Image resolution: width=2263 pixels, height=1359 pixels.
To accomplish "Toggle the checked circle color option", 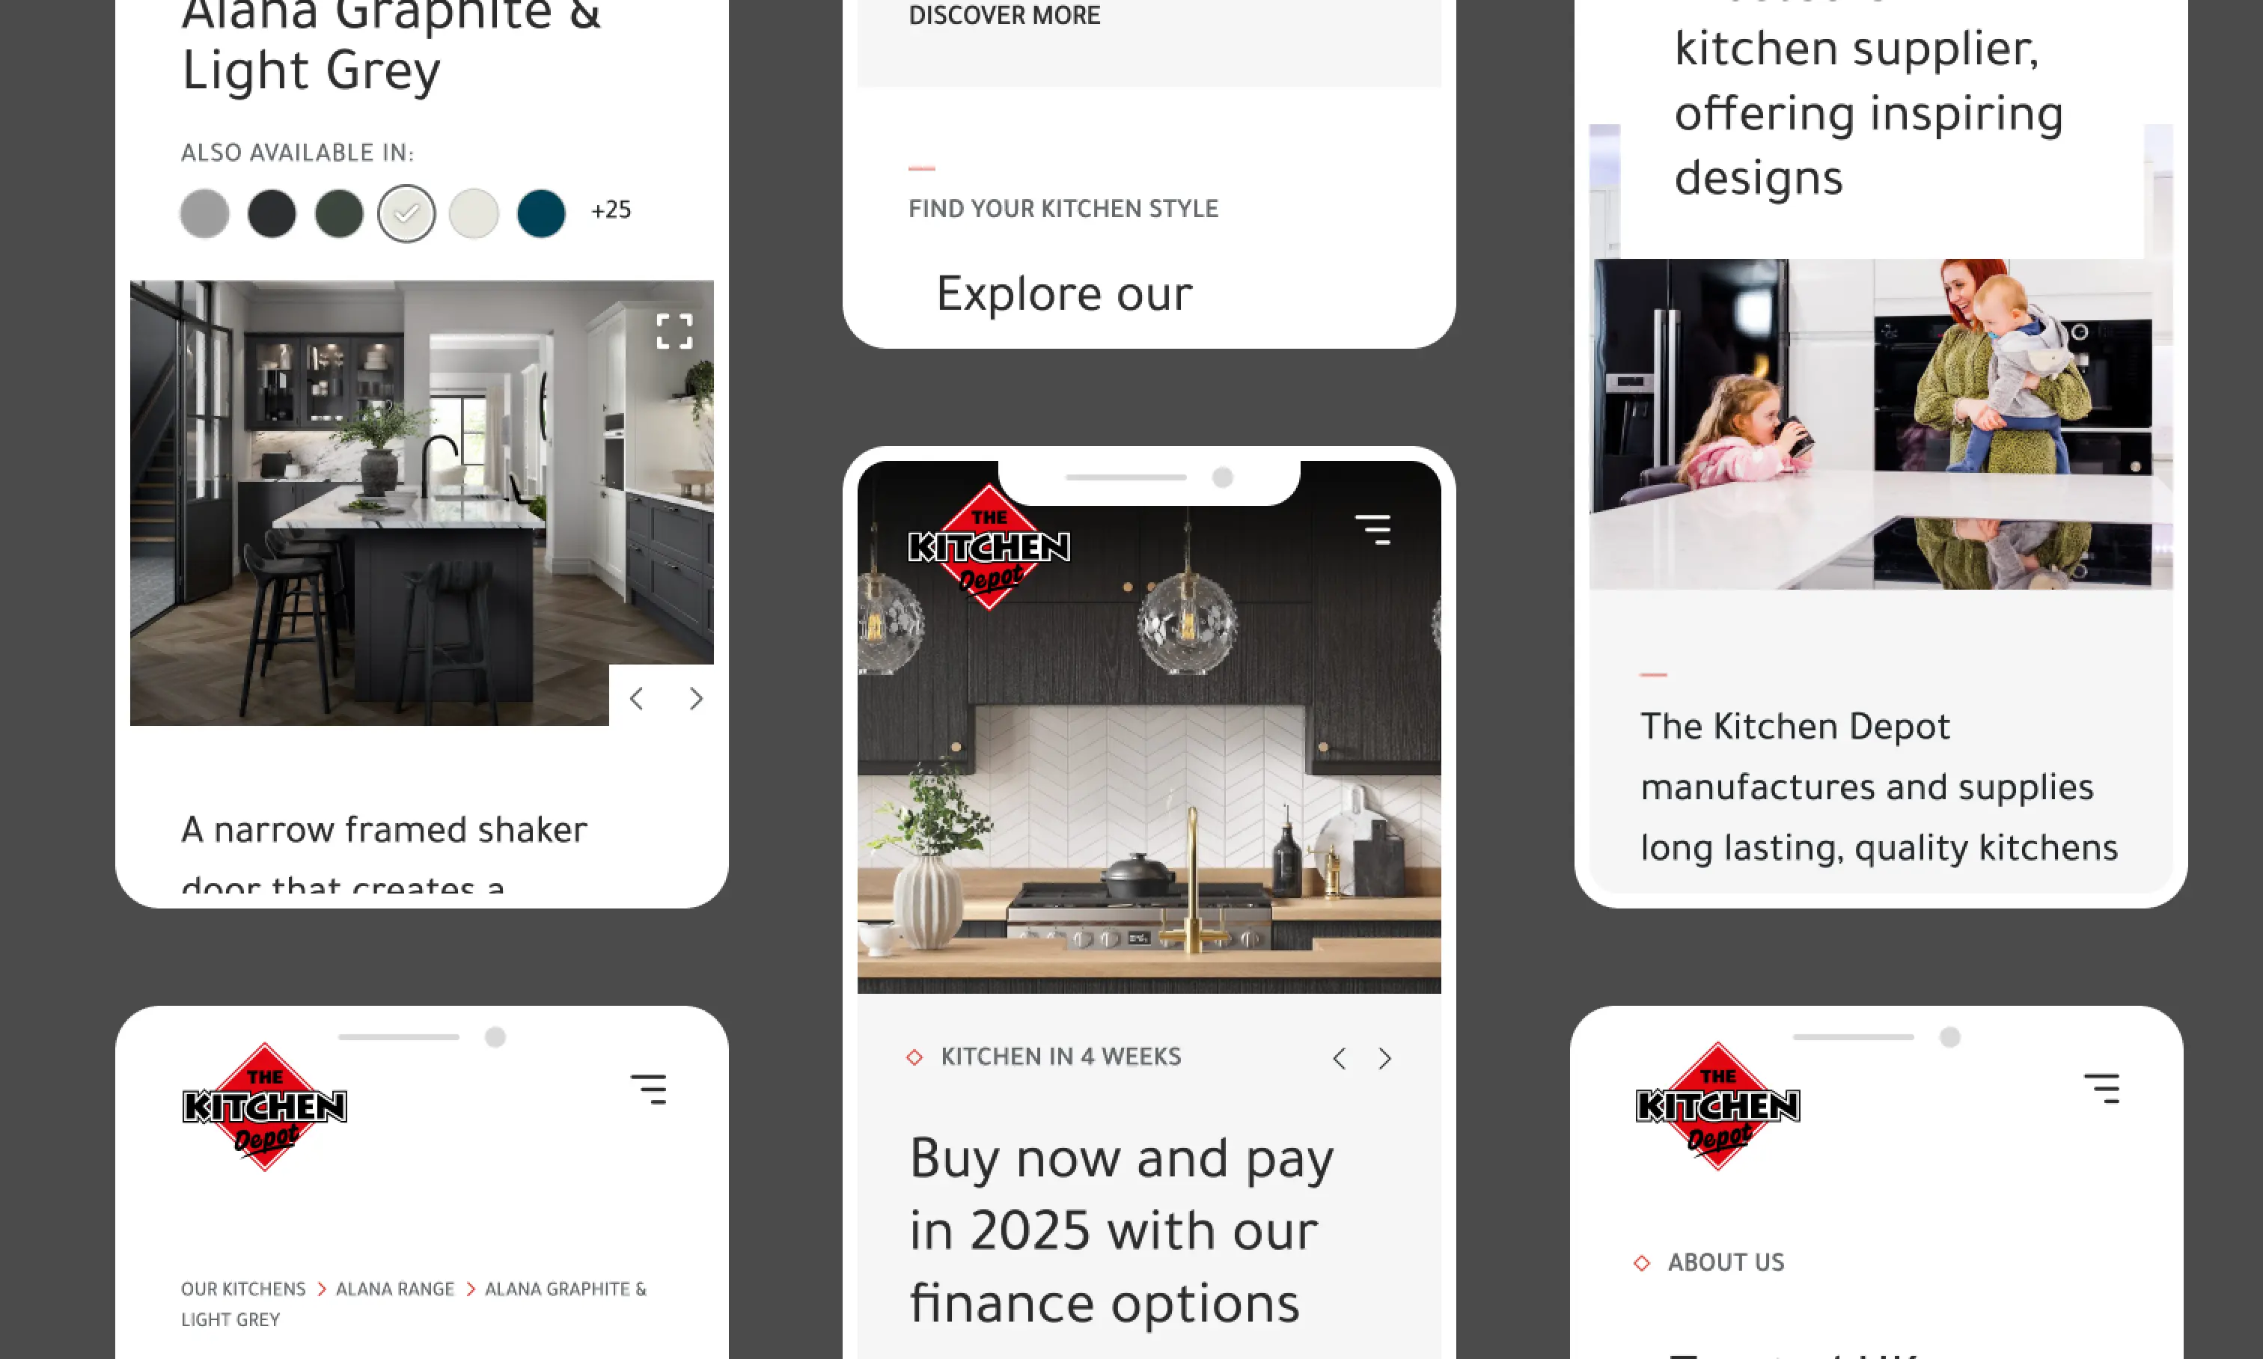I will click(406, 212).
